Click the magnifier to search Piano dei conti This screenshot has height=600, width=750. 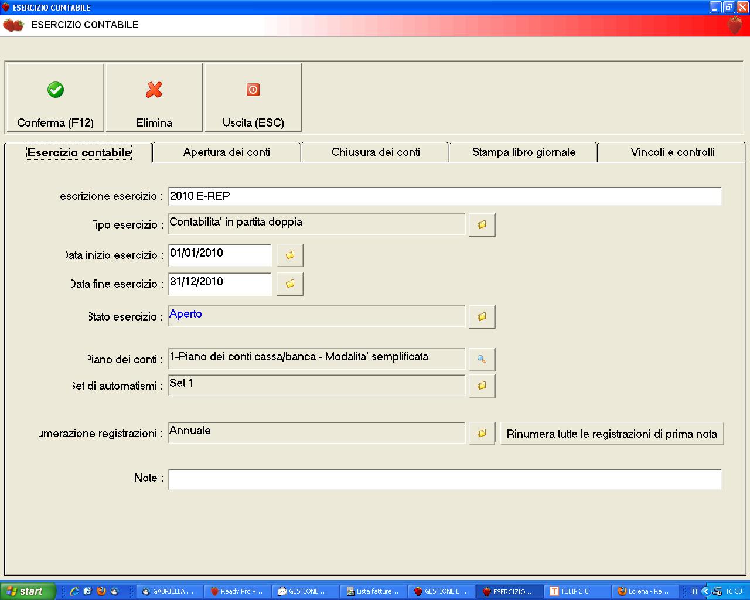[482, 359]
